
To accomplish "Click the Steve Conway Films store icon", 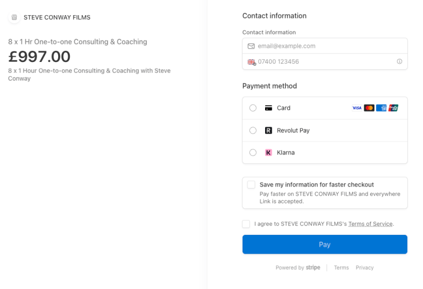I will (x=14, y=17).
